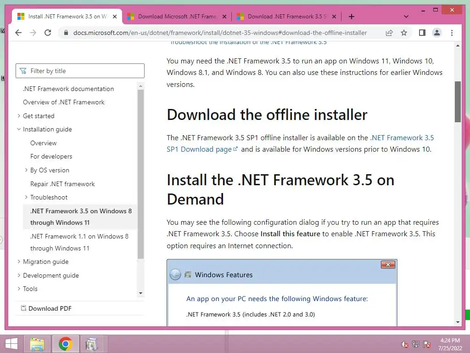Open the tab search down arrow
This screenshot has height=353, width=470.
coord(406,17)
